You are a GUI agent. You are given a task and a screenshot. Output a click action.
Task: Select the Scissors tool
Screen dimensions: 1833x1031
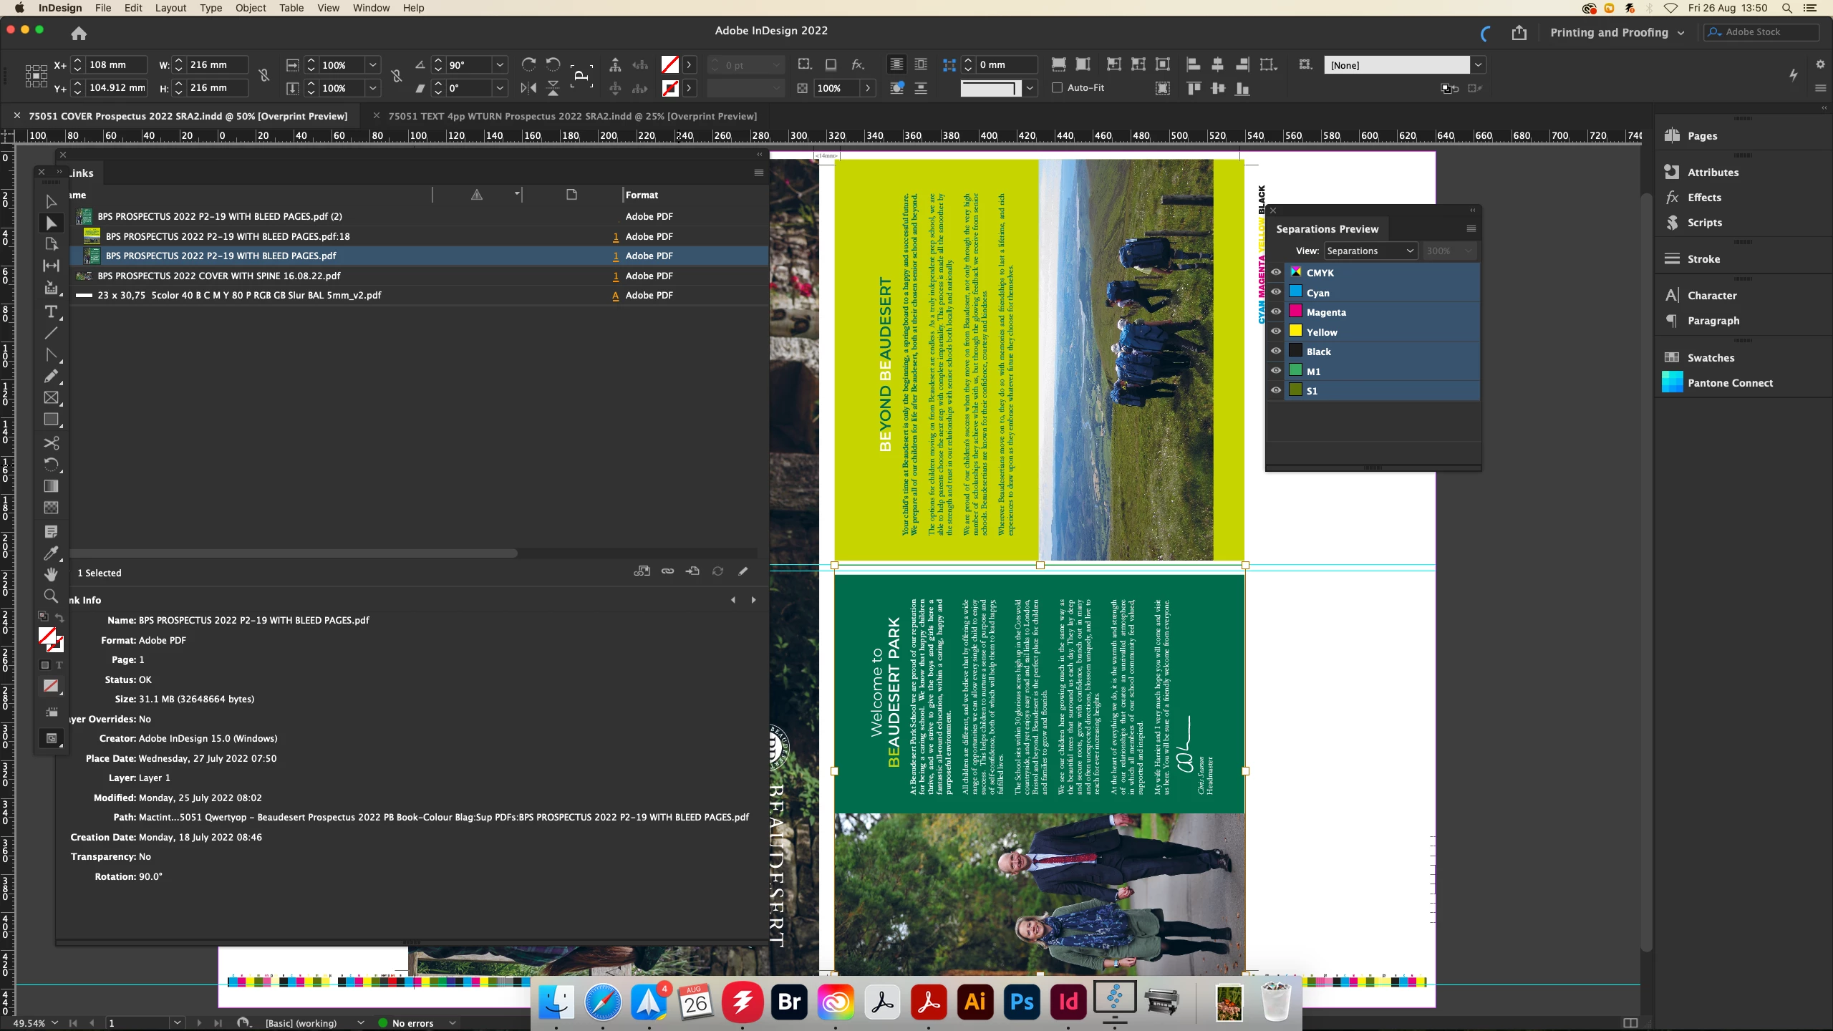click(x=51, y=443)
